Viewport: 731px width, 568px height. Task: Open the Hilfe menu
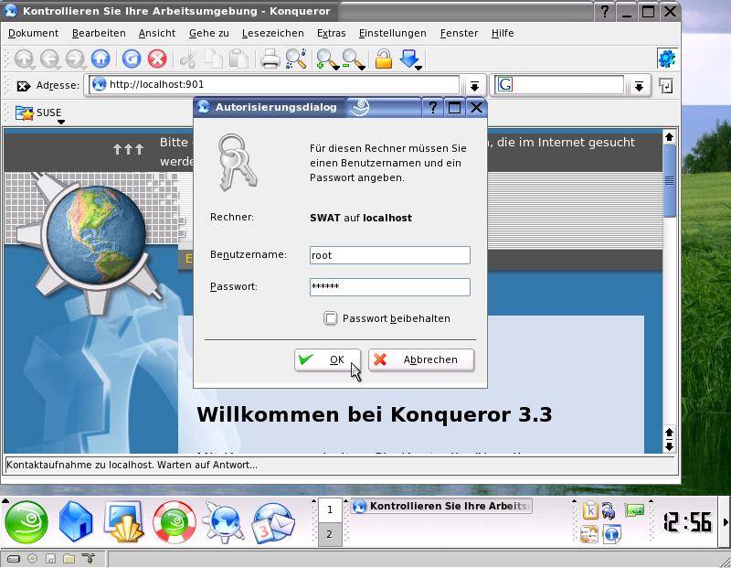[503, 33]
